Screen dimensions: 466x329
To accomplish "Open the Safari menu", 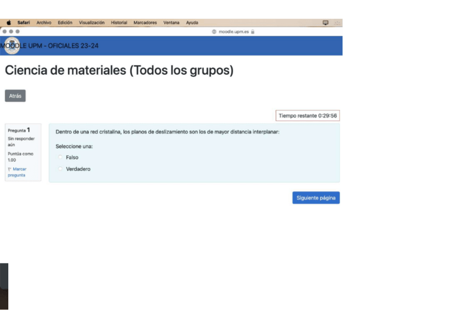I will tap(24, 23).
